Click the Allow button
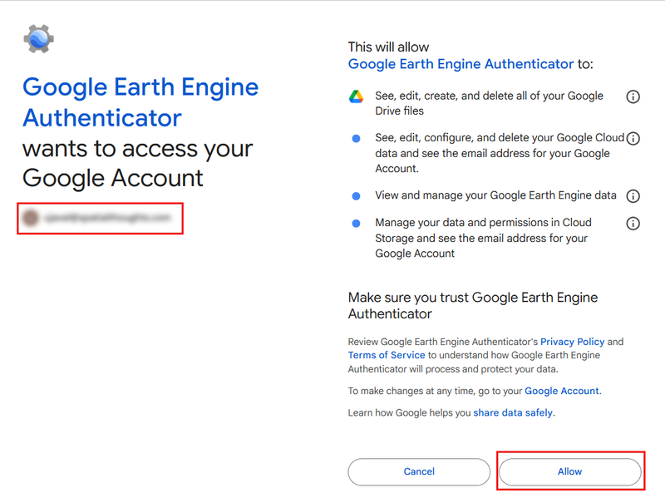Image resolution: width=665 pixels, height=493 pixels. point(569,471)
